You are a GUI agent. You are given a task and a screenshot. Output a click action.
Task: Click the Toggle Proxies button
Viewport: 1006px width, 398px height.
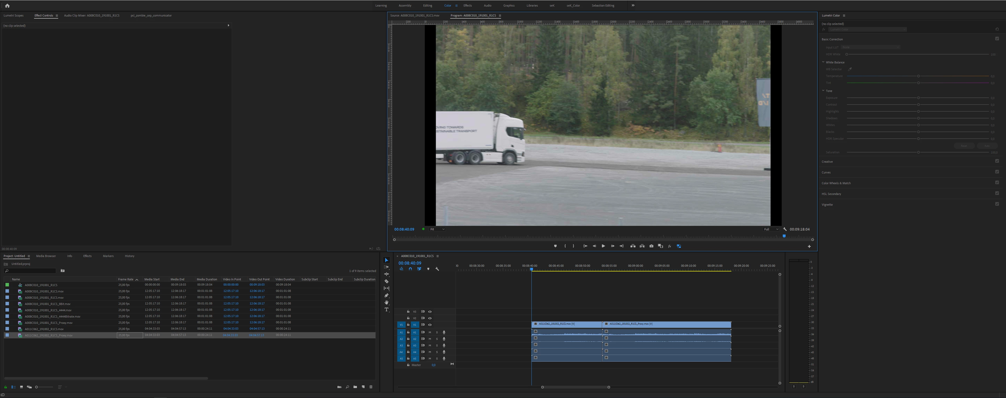tap(679, 246)
